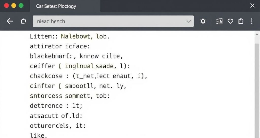The width and height of the screenshot is (260, 138).
Task: Click the 'Littem:: Nalebowt, lob.' line
Action: [70, 36]
